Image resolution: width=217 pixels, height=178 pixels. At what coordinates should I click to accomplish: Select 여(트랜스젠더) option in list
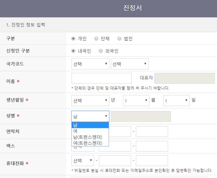click(90, 143)
